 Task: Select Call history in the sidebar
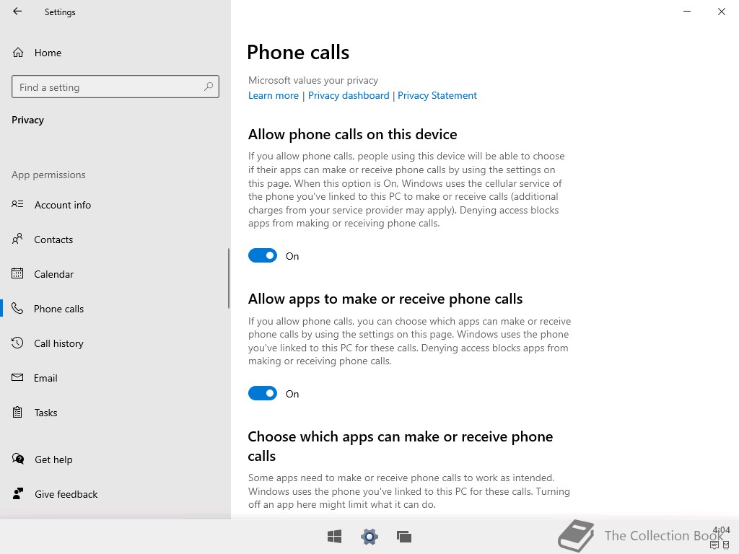coord(115,343)
